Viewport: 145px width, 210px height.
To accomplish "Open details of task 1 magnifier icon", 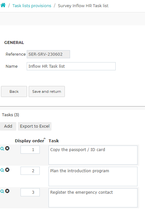I will coord(2,149).
